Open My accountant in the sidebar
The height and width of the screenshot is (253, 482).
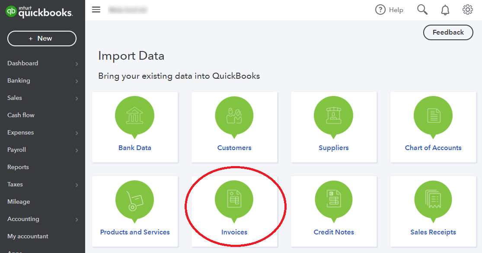click(x=28, y=236)
